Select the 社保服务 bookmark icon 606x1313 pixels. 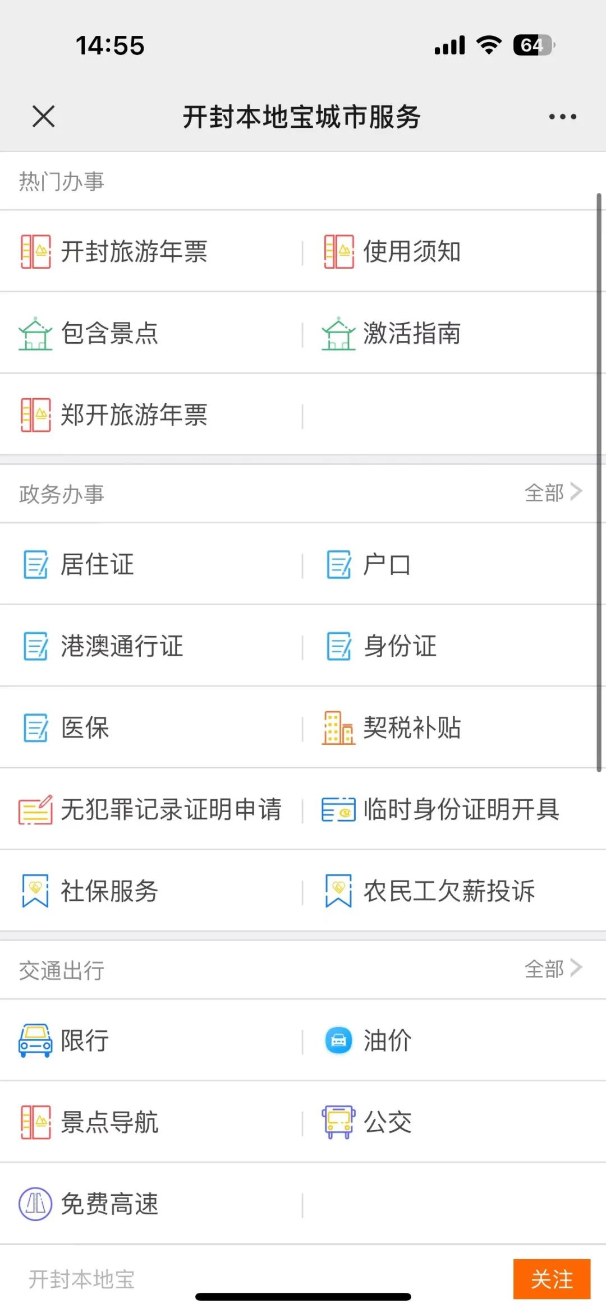35,891
